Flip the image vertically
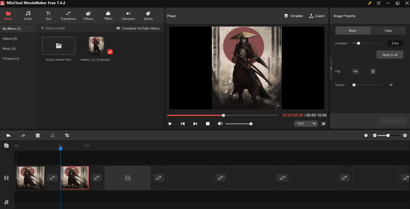Viewport: 410px width, 209px height. click(x=373, y=71)
